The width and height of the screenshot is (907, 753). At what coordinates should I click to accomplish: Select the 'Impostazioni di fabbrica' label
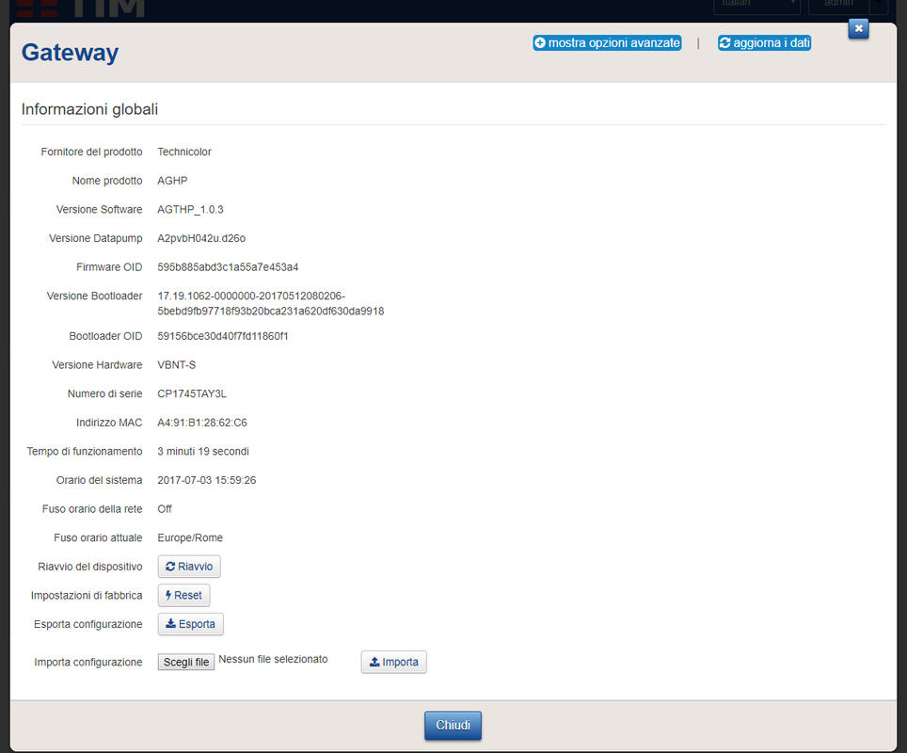[87, 596]
